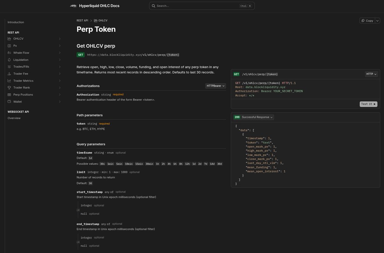This screenshot has width=384, height=253.
Task: Expand the Trader Rank section chevron
Action: [x=60, y=88]
